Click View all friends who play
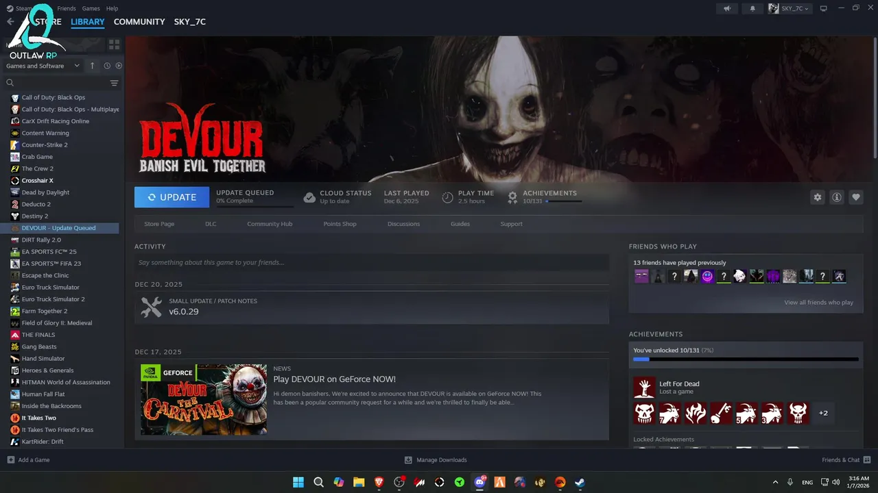 [x=818, y=303]
